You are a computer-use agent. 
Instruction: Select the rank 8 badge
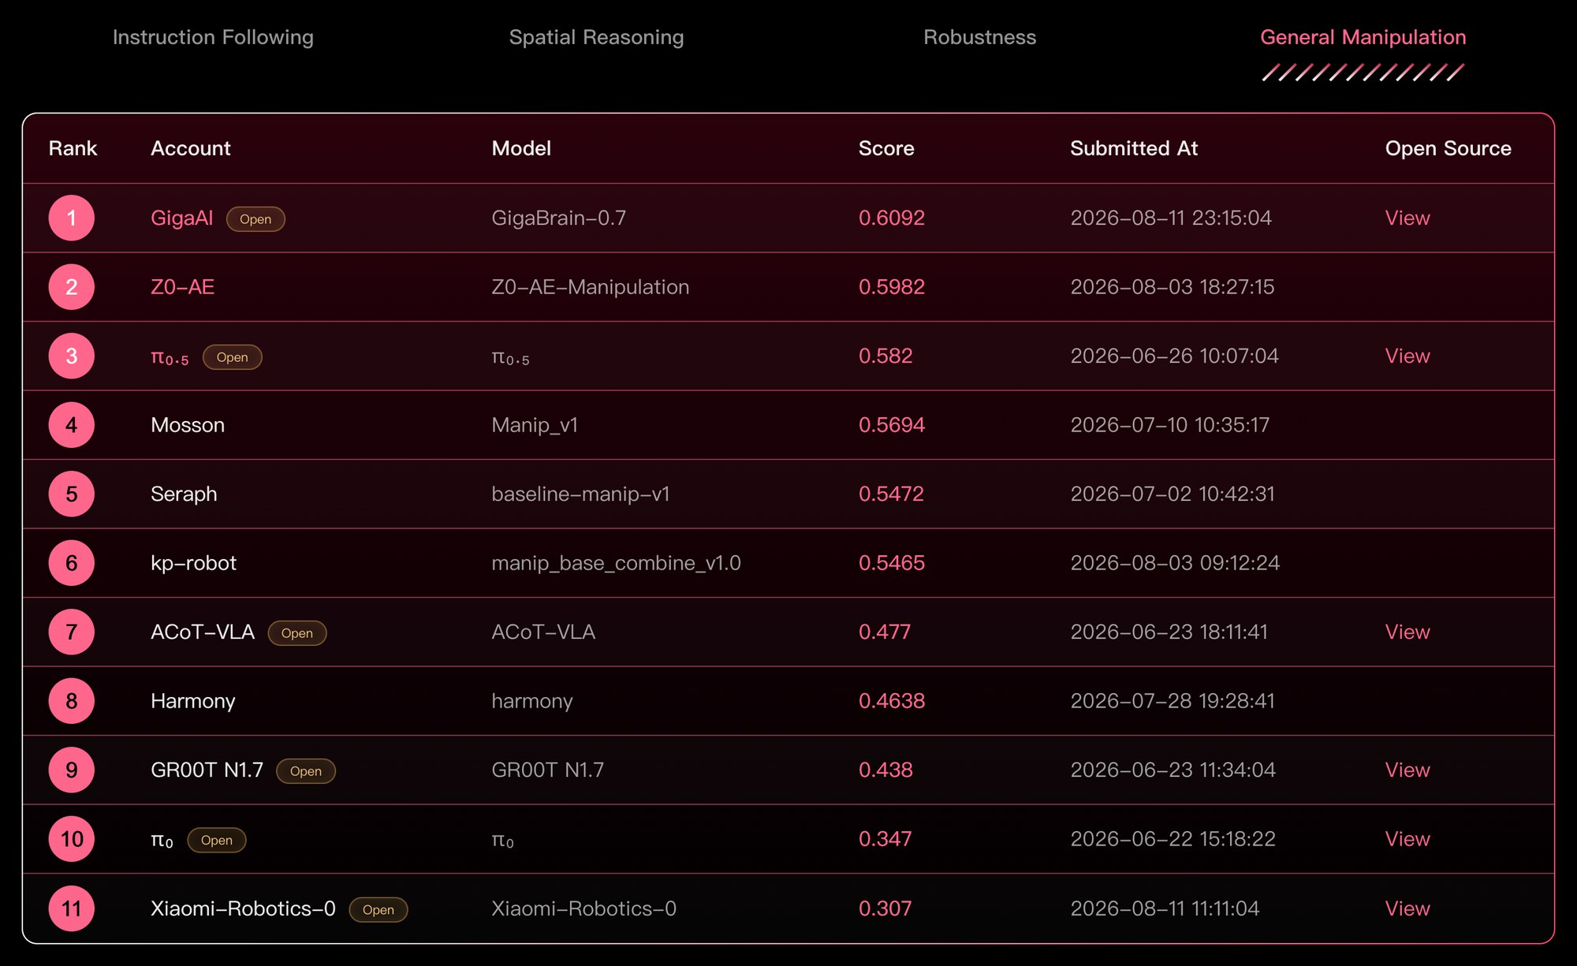72,701
